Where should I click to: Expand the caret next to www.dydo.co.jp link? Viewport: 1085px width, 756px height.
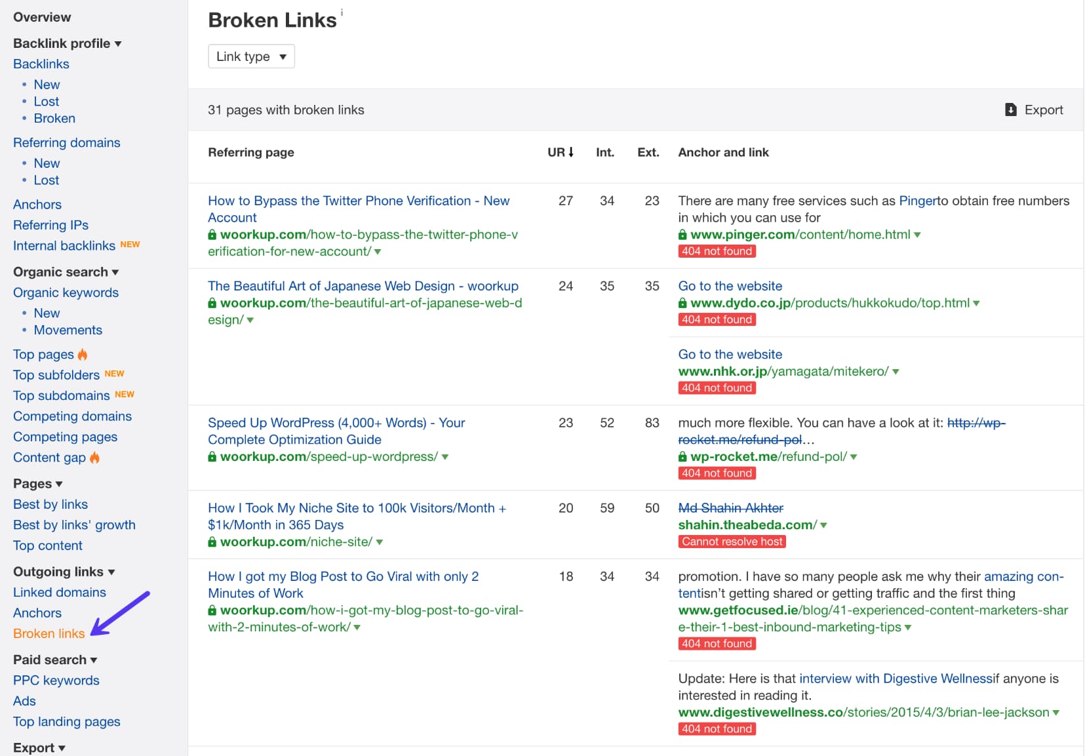point(976,303)
